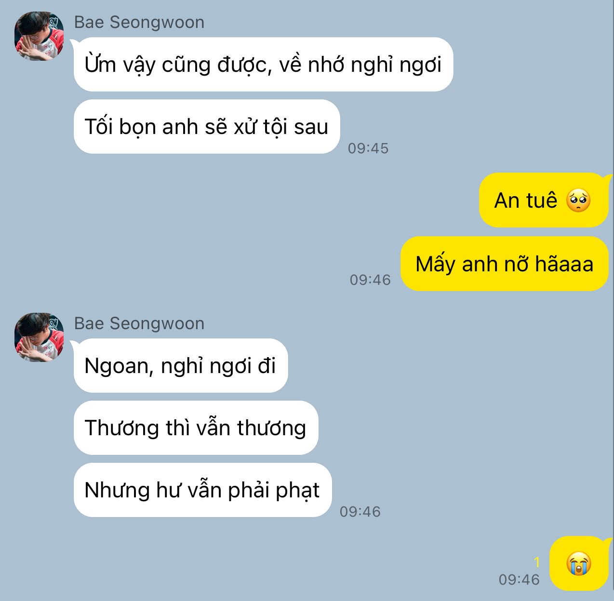Tap the 09:46 timestamp beside 'Mấy anh nỡ hãaaa'
614x601 pixels.
tap(370, 280)
